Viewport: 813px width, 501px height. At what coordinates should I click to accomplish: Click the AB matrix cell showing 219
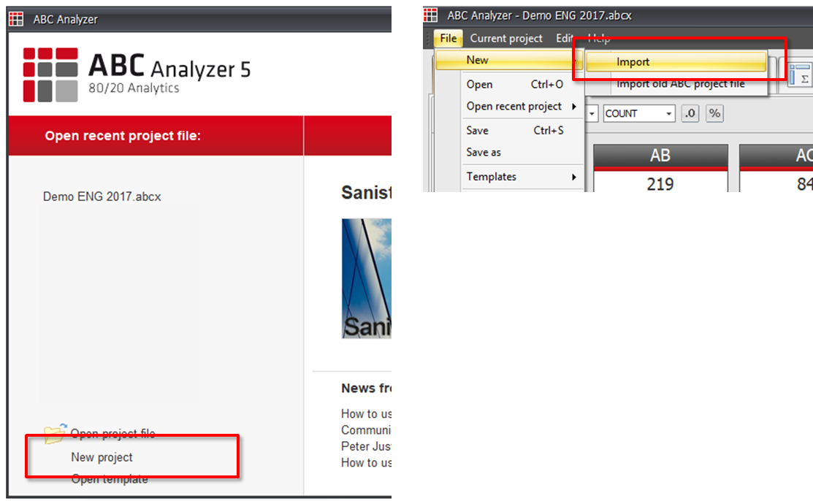pos(660,184)
